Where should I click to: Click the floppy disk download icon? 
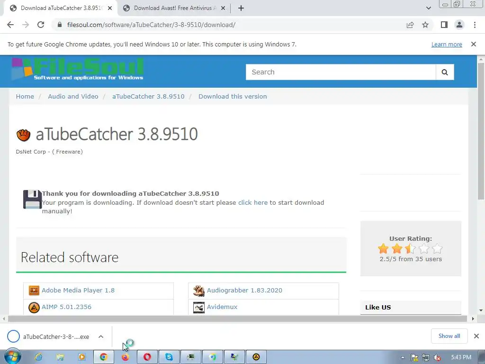32,200
